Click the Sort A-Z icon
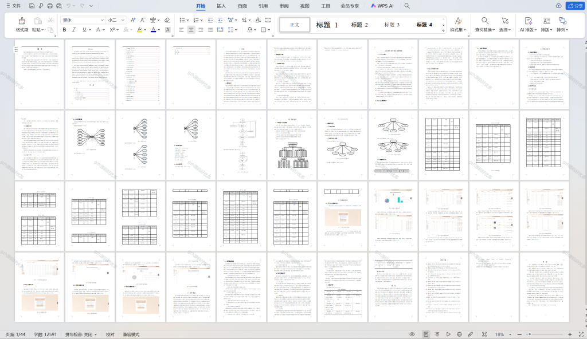The image size is (587, 339). (x=259, y=20)
